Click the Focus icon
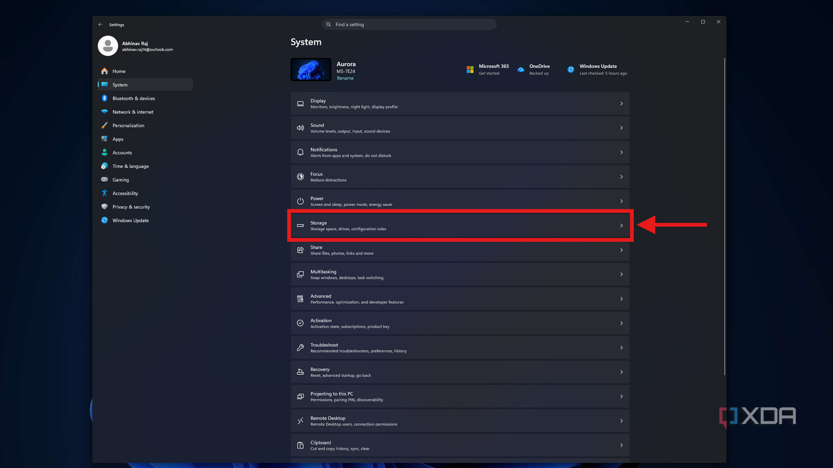833x468 pixels. pos(300,176)
